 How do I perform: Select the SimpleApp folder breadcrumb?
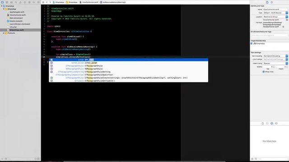pos(72,2)
